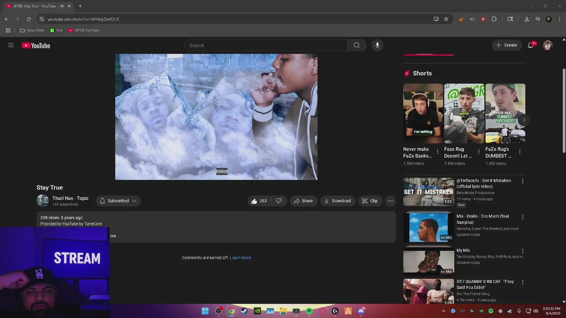Bookmark this page with the star
This screenshot has height=318, width=566.
click(x=446, y=19)
